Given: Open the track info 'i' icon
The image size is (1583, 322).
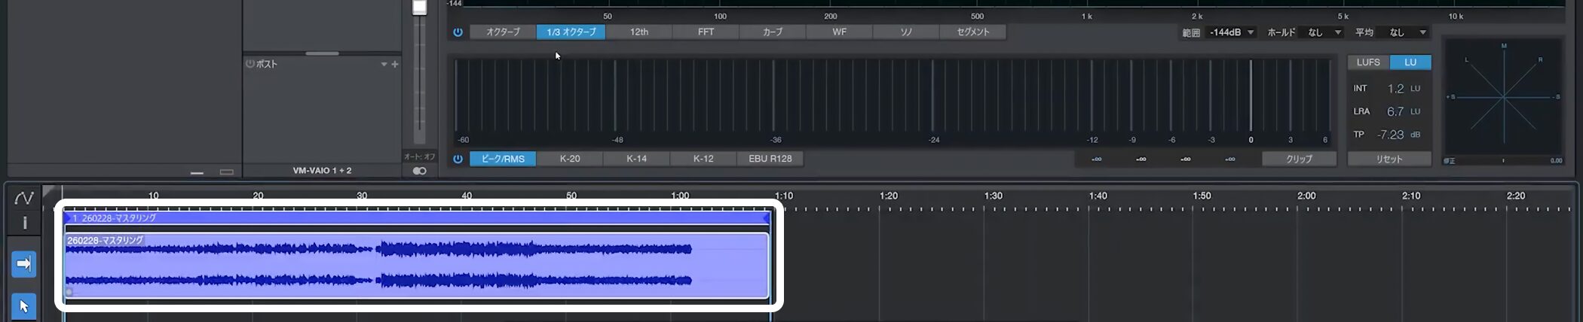Looking at the screenshot, I should click(x=24, y=223).
